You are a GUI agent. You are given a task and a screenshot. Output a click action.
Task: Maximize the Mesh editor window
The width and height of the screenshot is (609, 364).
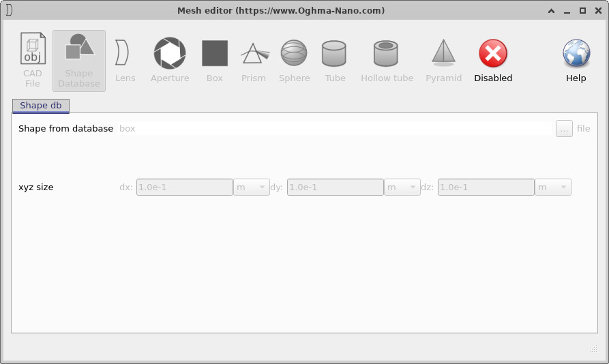click(x=582, y=11)
